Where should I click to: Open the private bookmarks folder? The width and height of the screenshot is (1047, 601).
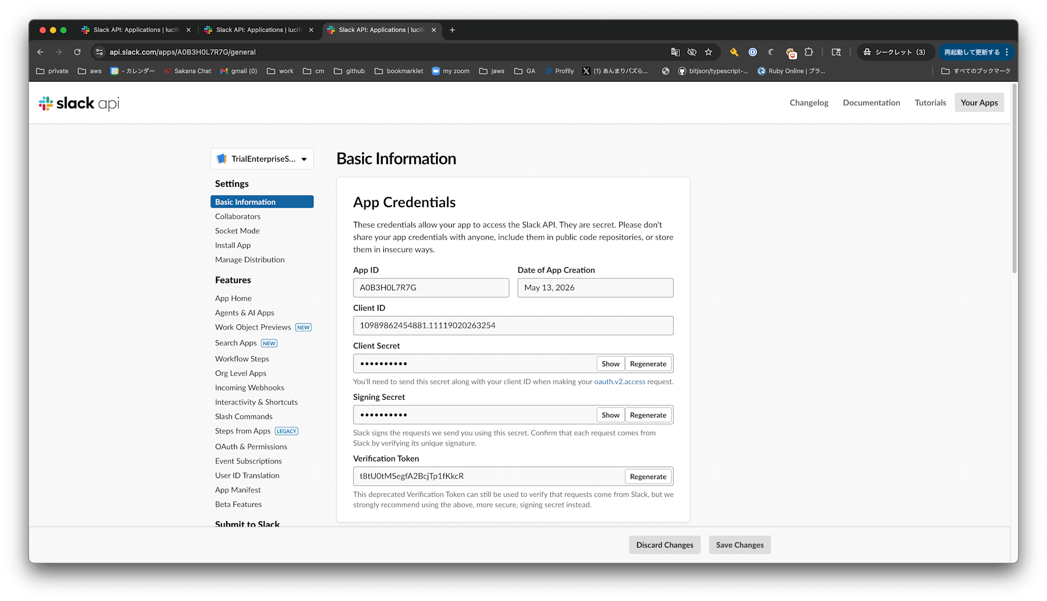click(x=52, y=71)
